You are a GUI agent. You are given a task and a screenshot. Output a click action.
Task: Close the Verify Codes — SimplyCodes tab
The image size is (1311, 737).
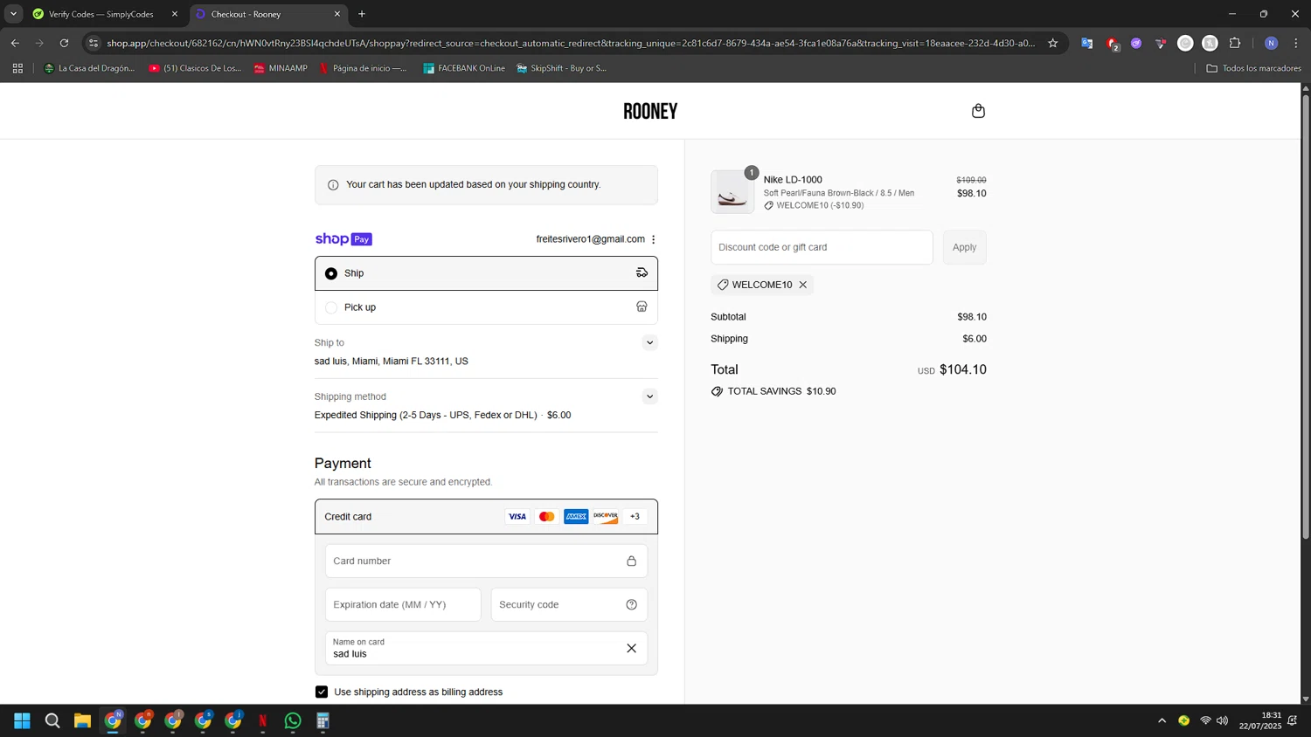(x=175, y=14)
